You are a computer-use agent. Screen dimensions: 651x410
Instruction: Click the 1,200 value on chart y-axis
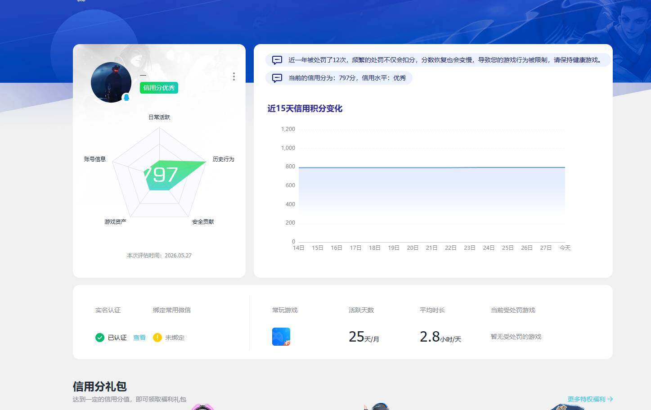[288, 129]
